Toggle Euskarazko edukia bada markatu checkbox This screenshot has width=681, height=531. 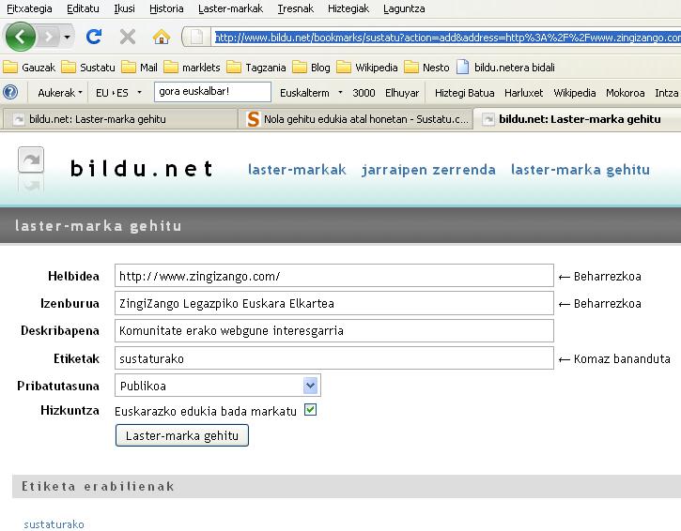pos(310,410)
